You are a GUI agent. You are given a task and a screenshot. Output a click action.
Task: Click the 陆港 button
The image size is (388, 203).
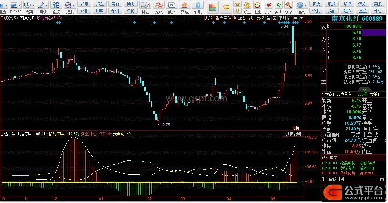point(130,4)
